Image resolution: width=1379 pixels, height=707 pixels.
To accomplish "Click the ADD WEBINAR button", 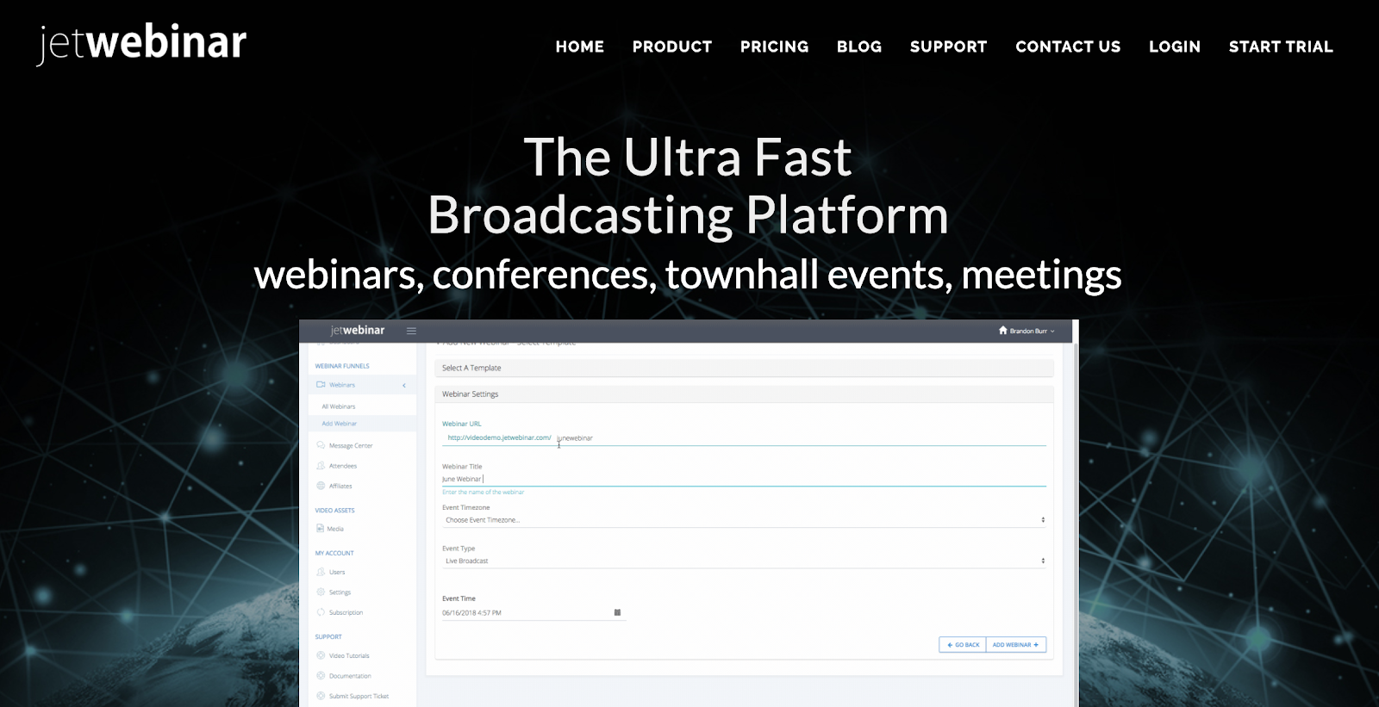I will coord(1016,645).
